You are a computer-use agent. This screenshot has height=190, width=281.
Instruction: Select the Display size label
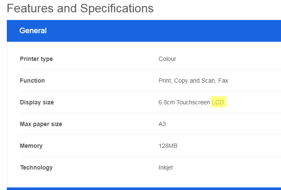click(x=37, y=102)
